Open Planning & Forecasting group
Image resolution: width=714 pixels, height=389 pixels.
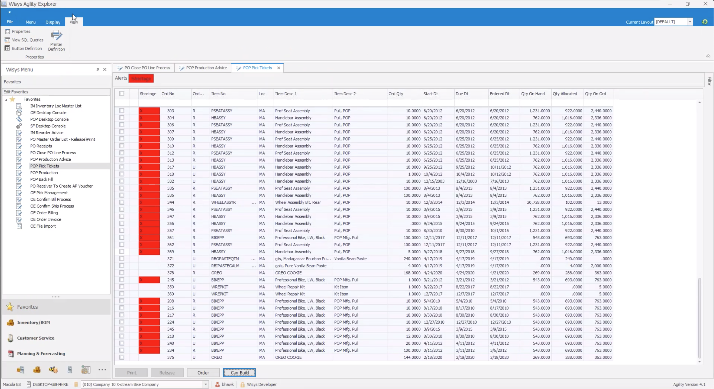tap(41, 353)
